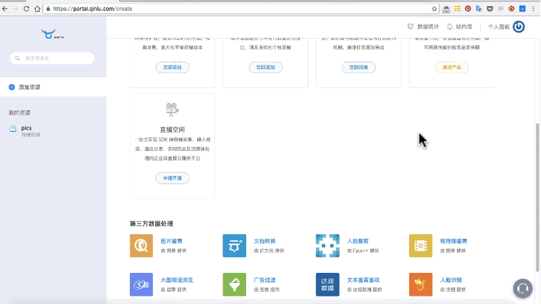
Task: Click the 数据统计 chart icon
Action: [410, 26]
